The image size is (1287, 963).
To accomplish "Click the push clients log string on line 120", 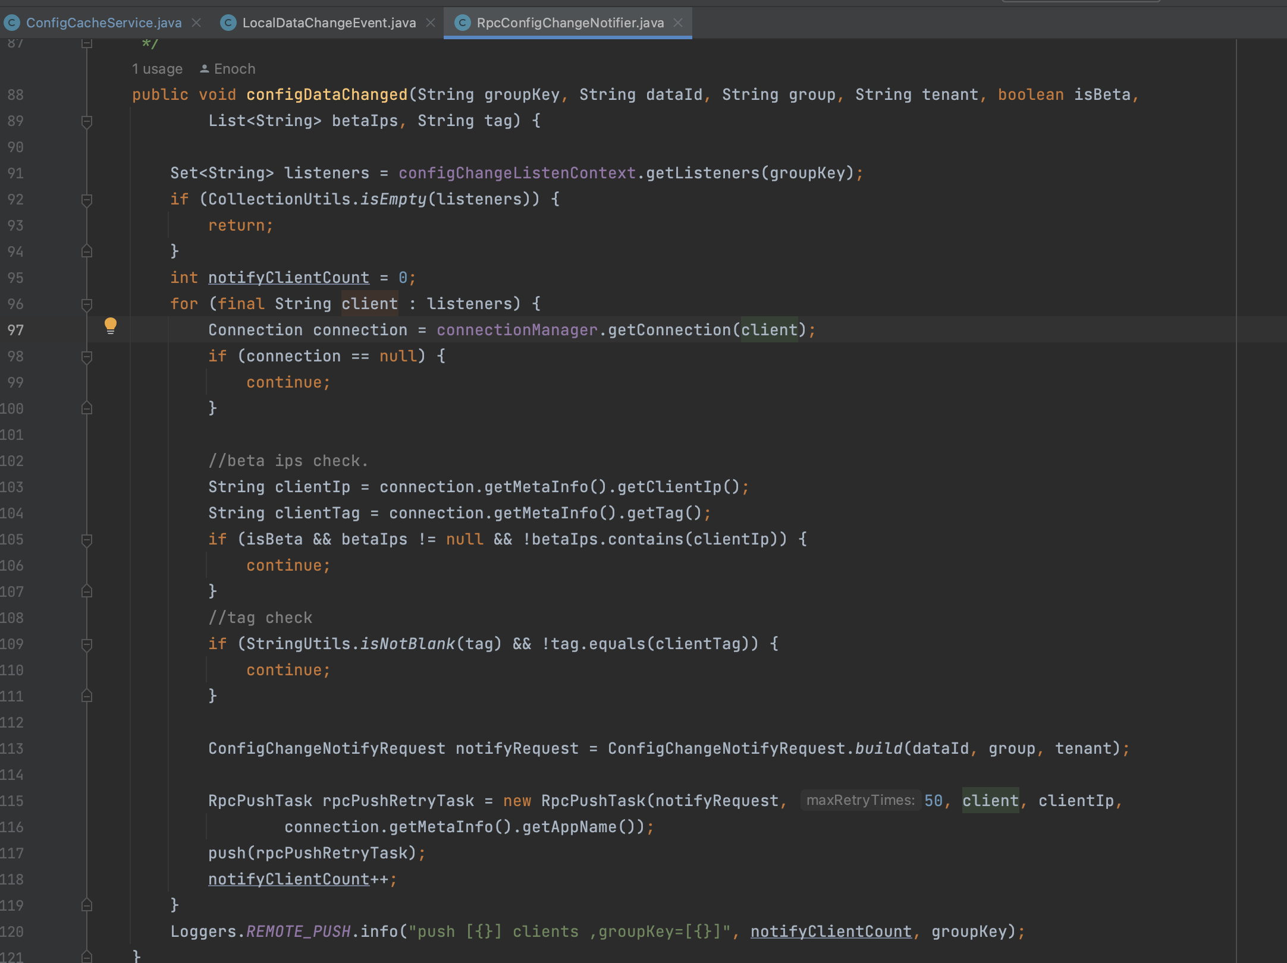I will click(x=569, y=931).
